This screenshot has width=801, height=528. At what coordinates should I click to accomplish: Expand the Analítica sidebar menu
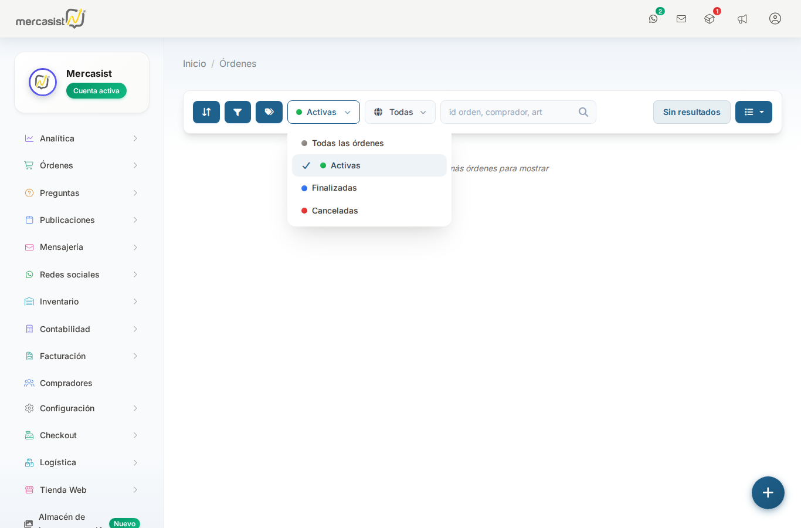[x=82, y=138]
